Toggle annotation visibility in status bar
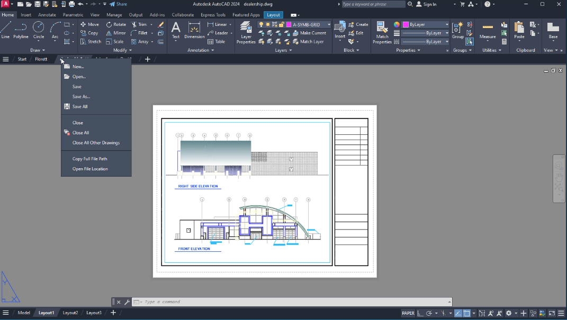This screenshot has width=567, height=320. 491,313
